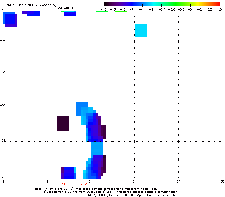
Task: Click the dark black data block near longitude 19
Action: coord(63,123)
